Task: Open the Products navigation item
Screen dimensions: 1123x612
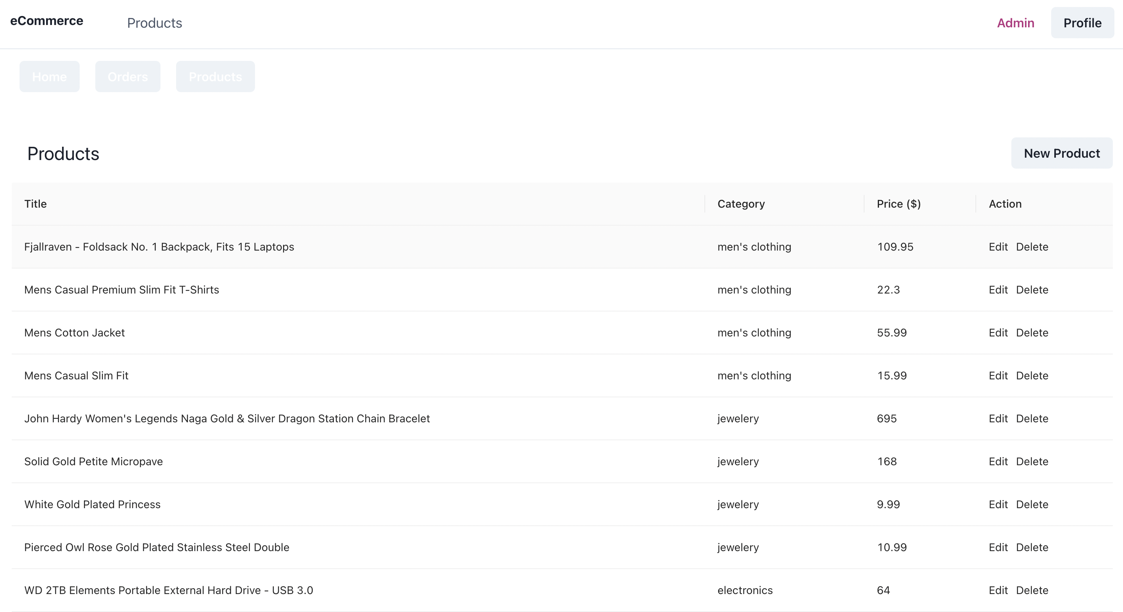Action: [155, 23]
